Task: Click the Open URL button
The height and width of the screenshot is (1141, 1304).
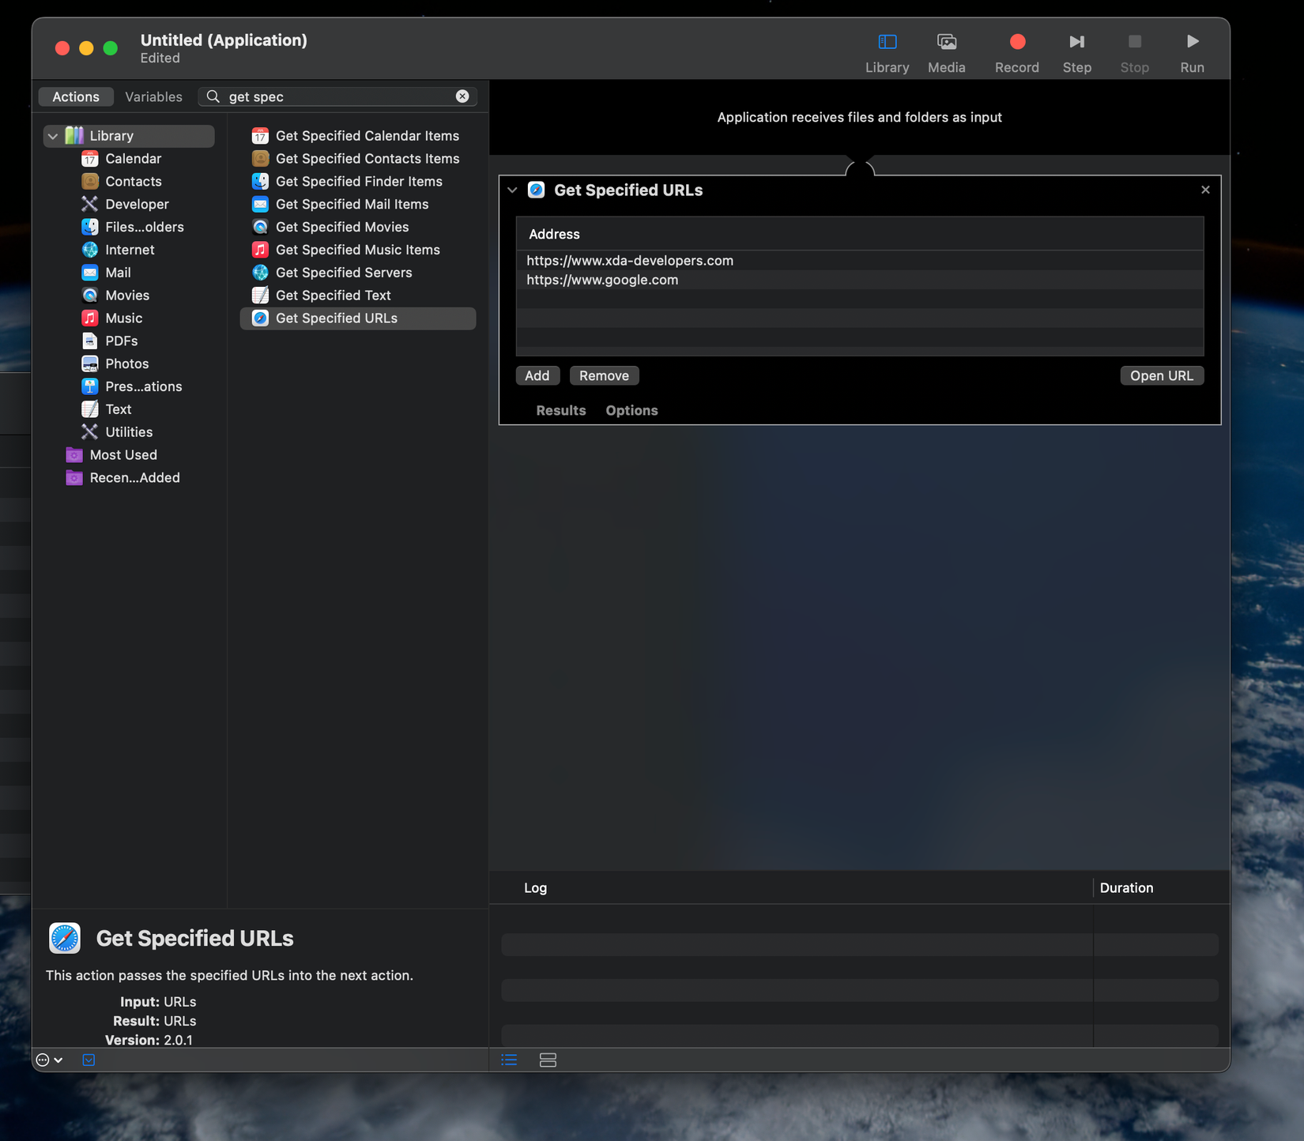Action: point(1162,376)
